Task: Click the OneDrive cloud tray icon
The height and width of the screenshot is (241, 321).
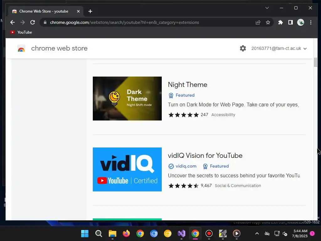Action: coord(267,233)
